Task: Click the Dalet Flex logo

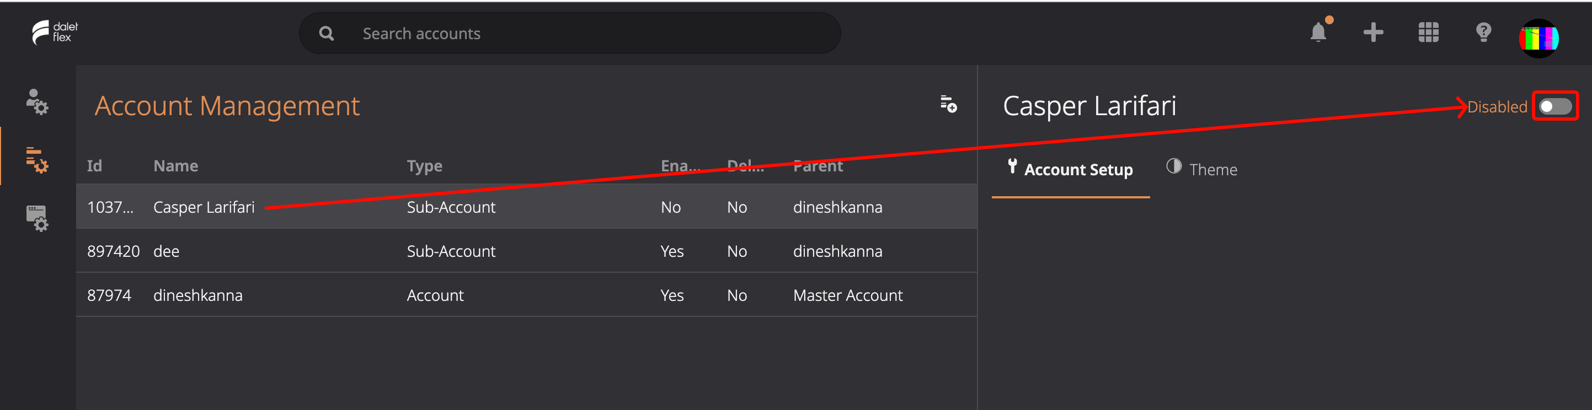Action: [55, 33]
